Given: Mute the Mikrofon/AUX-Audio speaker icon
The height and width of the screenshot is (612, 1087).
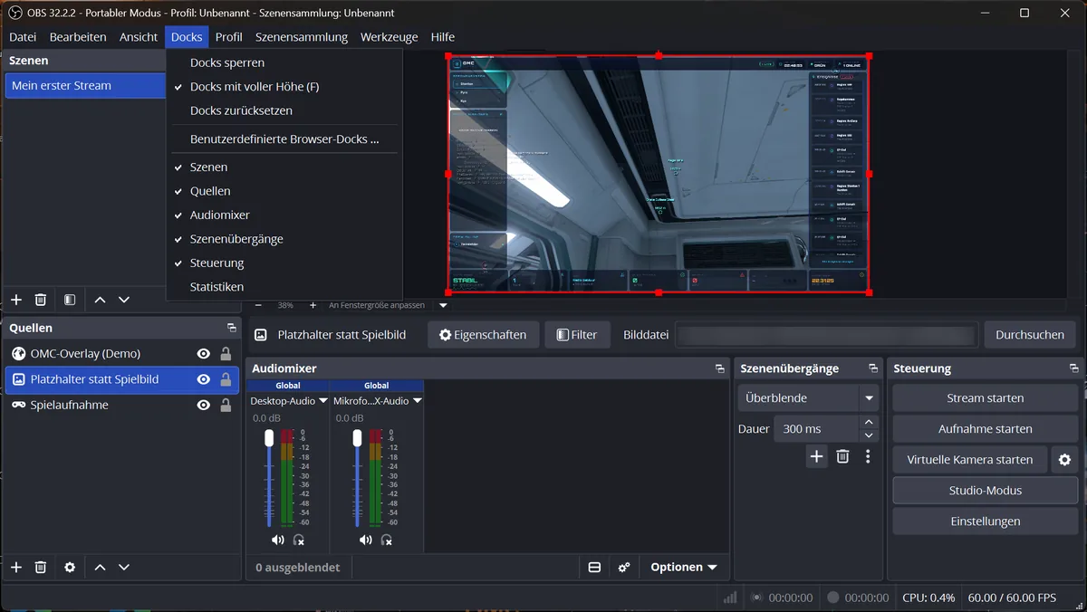Looking at the screenshot, I should [x=365, y=540].
